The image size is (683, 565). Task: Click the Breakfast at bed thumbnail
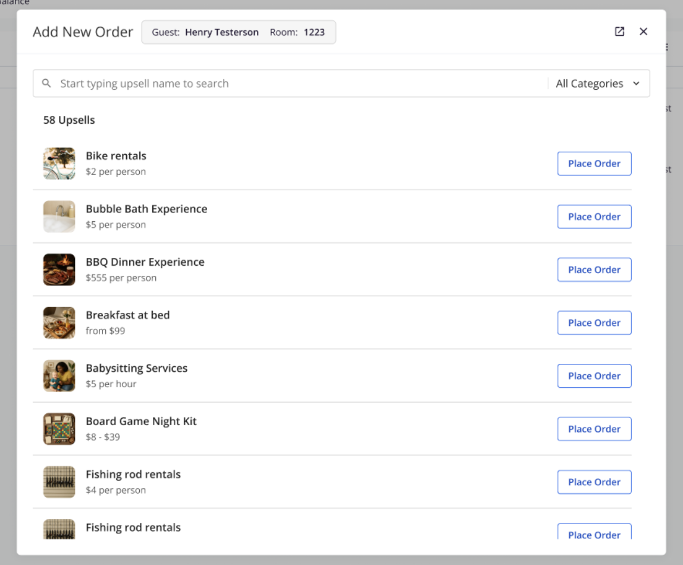pyautogui.click(x=59, y=323)
